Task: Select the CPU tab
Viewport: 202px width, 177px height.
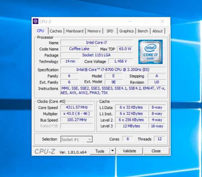Action: point(40,31)
